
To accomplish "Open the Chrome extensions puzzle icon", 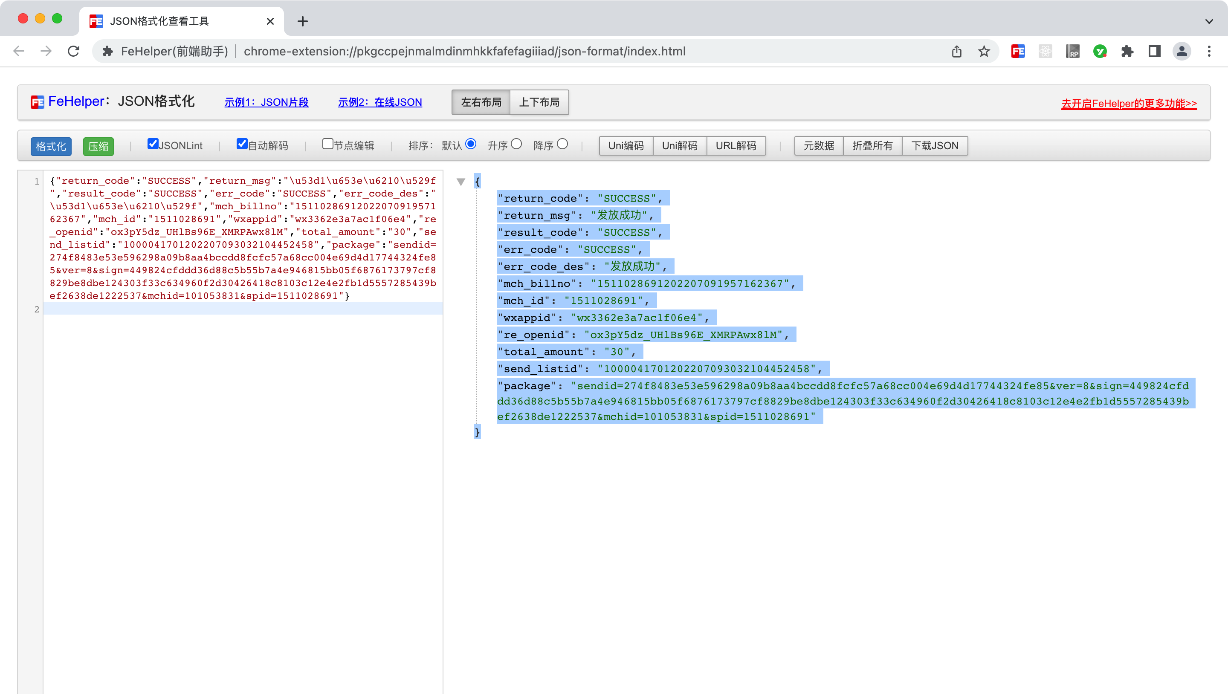I will pos(1127,51).
